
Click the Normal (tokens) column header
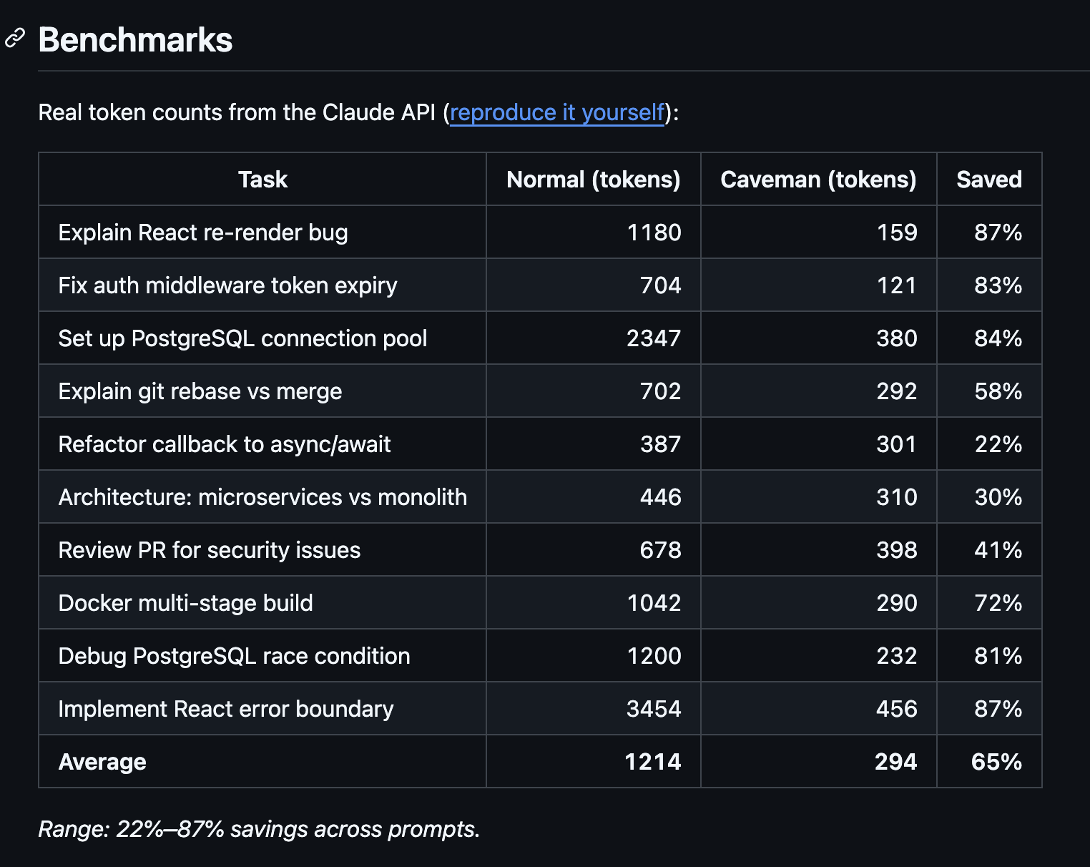coord(593,180)
